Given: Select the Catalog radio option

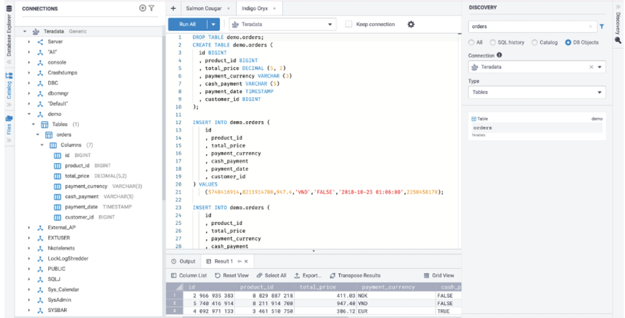Looking at the screenshot, I should tap(535, 43).
